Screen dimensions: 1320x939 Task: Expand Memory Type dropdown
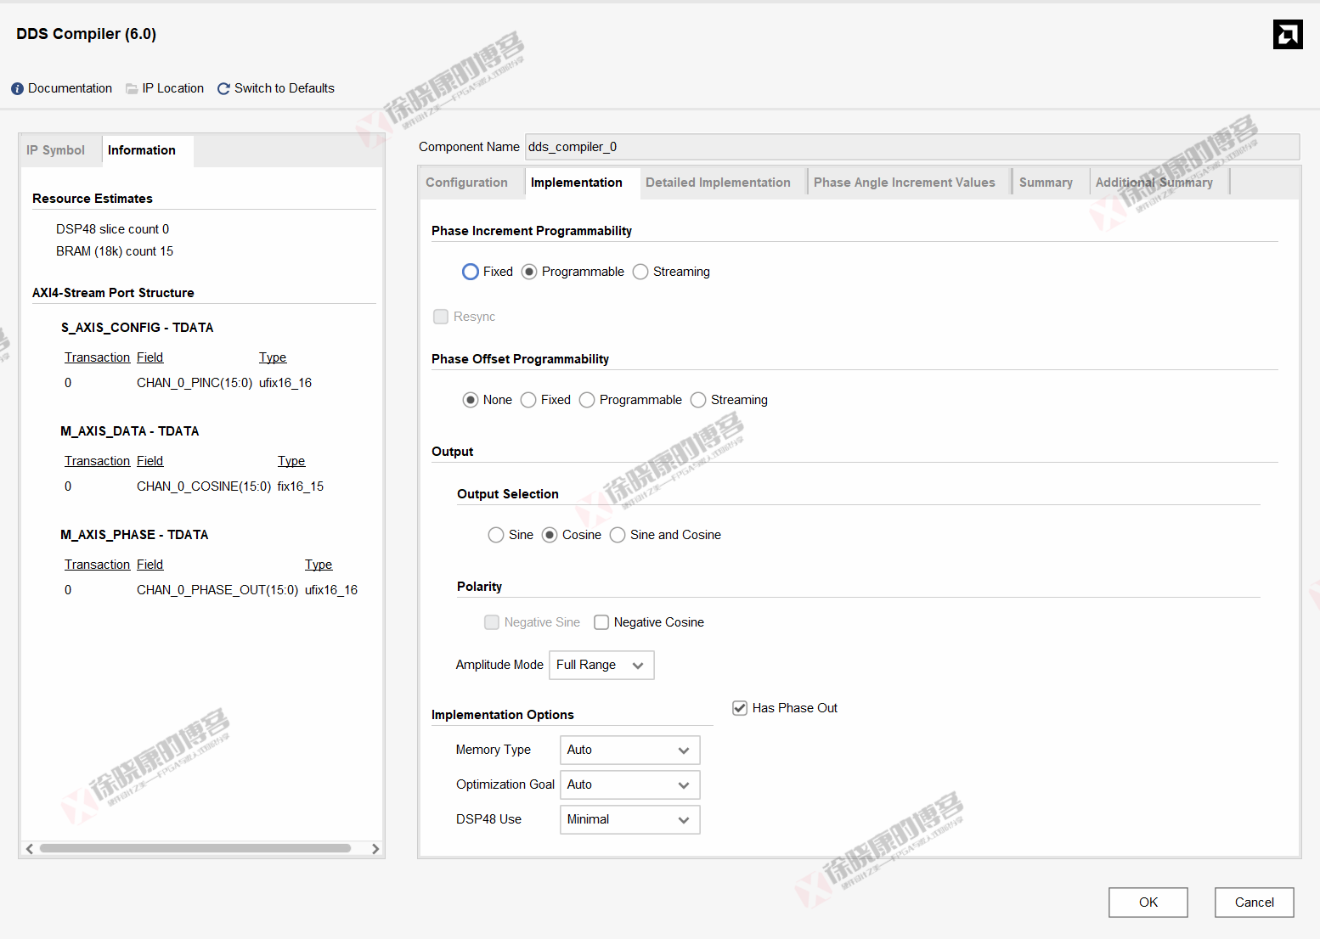[x=629, y=750]
